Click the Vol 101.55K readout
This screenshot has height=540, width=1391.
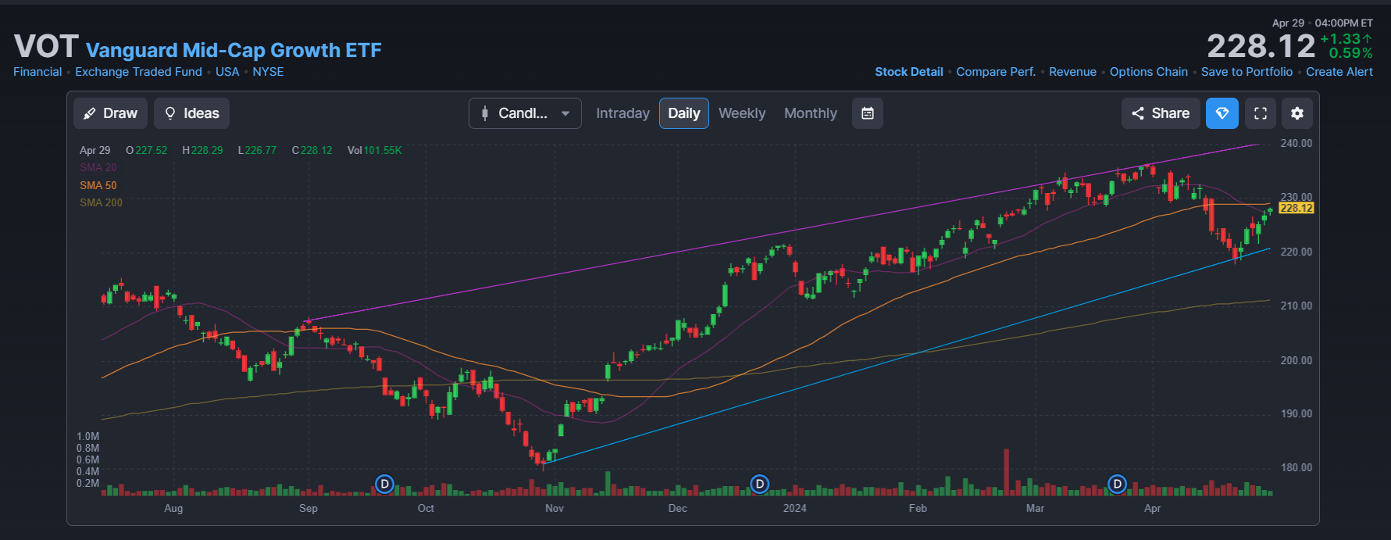(375, 150)
